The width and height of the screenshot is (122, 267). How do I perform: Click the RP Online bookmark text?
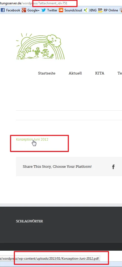tap(111, 10)
